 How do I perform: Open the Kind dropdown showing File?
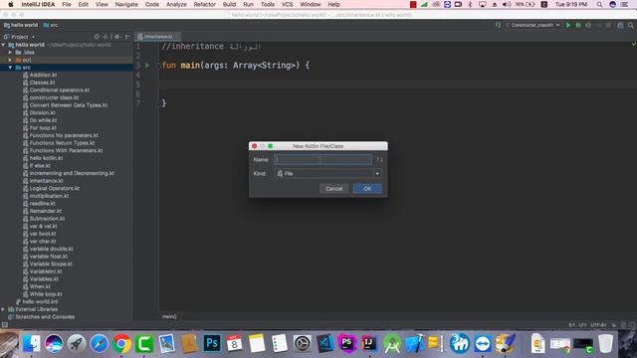(x=327, y=173)
